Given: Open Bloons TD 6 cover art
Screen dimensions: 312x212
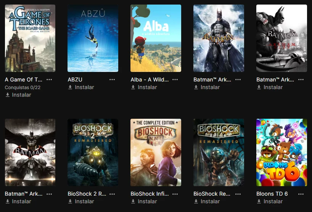Looking at the screenshot, I should (281, 153).
